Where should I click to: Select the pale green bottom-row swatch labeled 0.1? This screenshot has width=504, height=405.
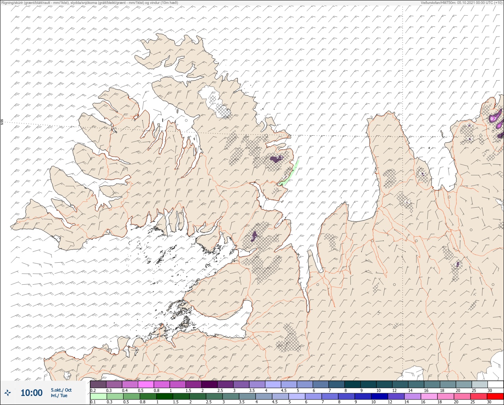tap(98, 396)
